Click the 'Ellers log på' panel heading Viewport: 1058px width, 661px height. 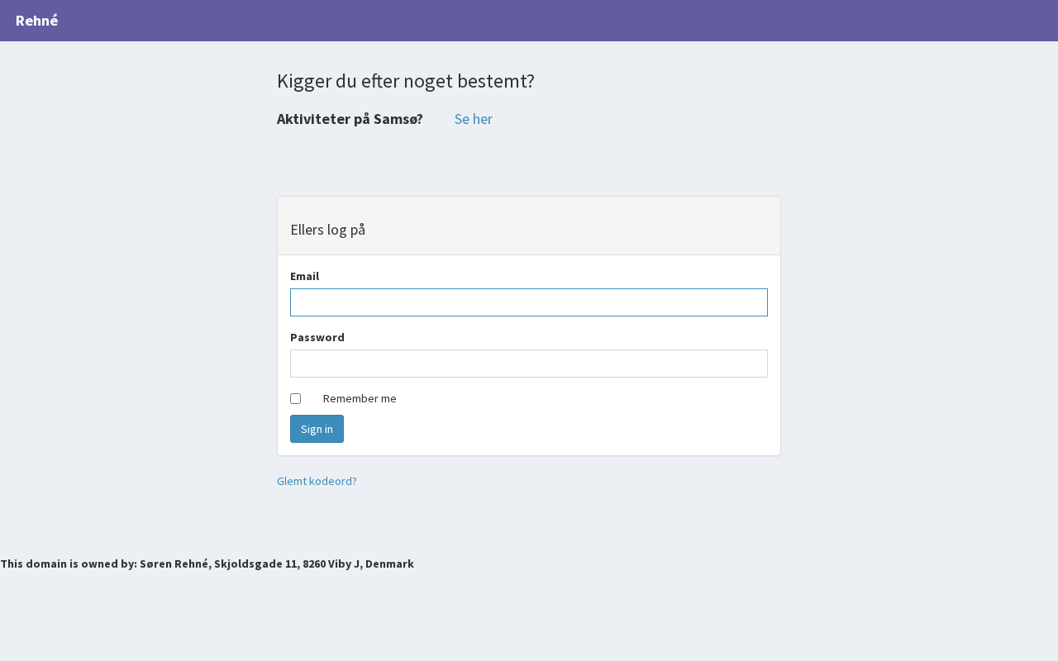coord(328,230)
